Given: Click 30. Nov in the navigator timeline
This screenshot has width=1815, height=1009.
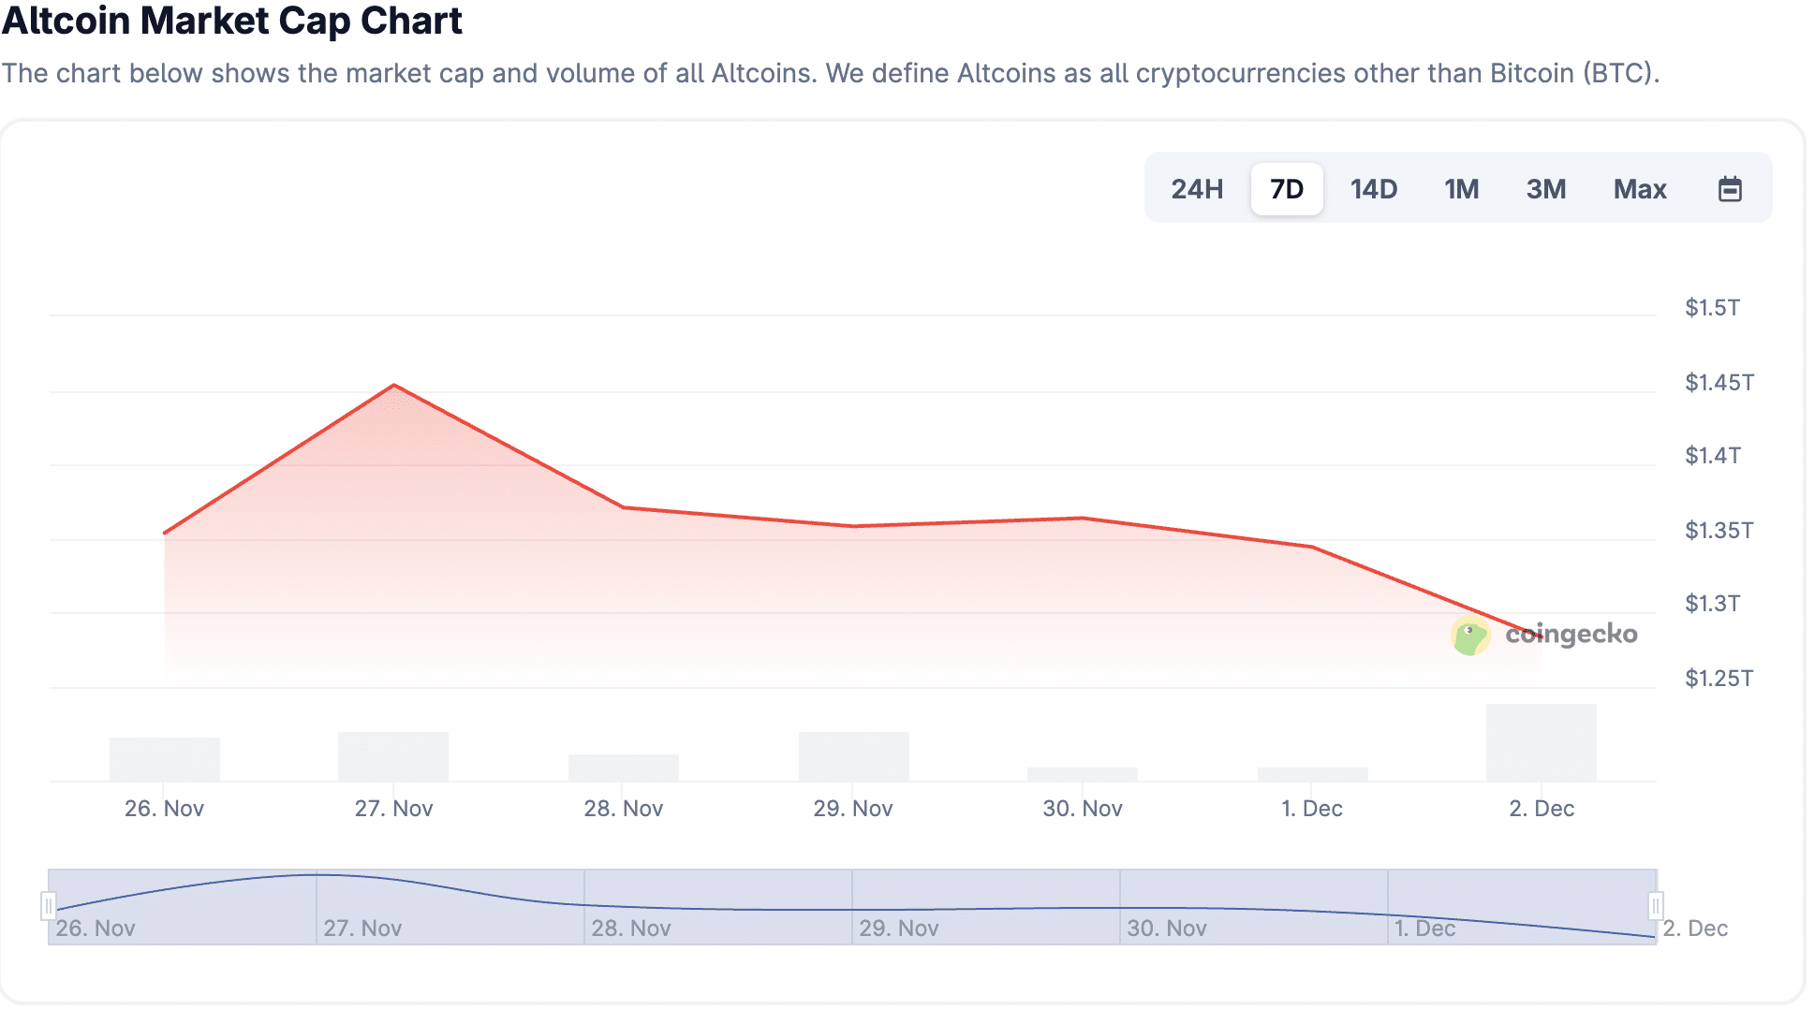Looking at the screenshot, I should point(1167,928).
